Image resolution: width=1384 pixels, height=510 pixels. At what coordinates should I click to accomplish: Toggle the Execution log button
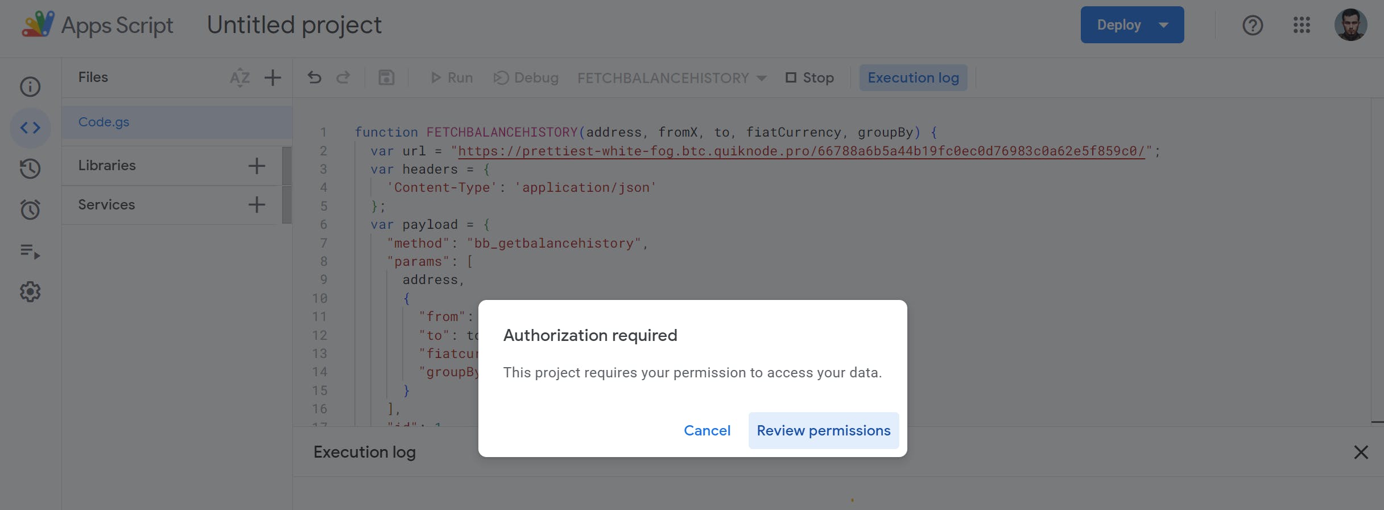pos(913,77)
